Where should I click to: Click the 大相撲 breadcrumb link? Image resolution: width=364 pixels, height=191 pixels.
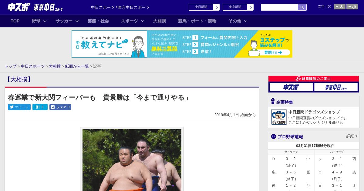pyautogui.click(x=55, y=66)
